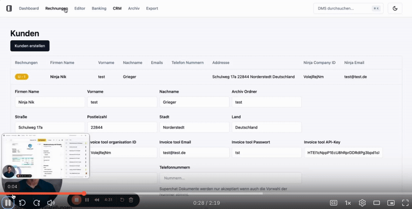
Task: Mute the video volume
Action: click(x=51, y=203)
